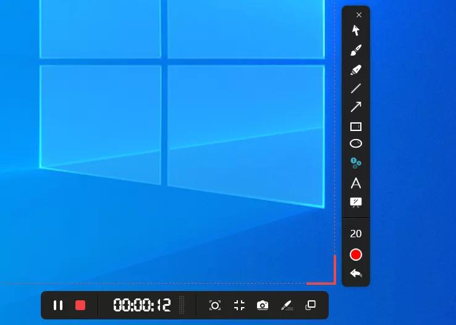Select the ellipse shape tool
The image size is (456, 325).
(356, 143)
